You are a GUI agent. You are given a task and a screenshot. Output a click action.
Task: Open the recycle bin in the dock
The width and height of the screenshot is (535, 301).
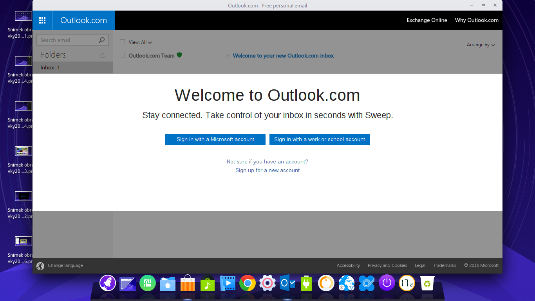[427, 283]
